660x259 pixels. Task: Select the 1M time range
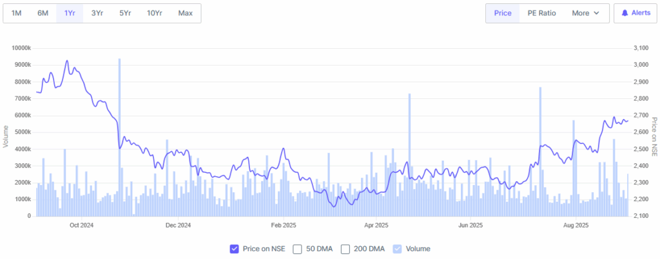pyautogui.click(x=17, y=13)
